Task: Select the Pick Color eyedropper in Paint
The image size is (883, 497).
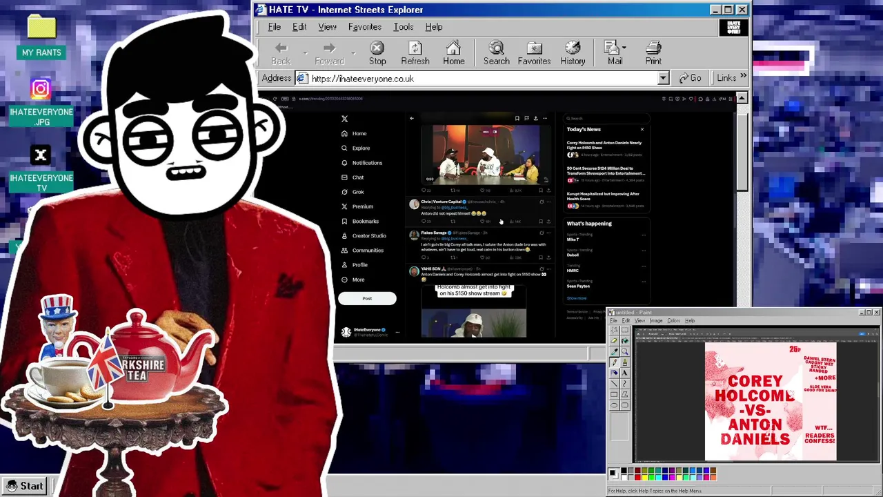Action: click(614, 351)
